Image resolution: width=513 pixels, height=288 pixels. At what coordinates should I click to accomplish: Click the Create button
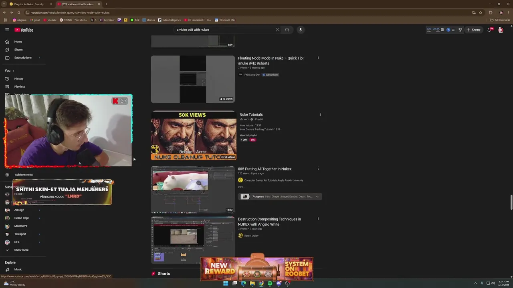click(x=474, y=30)
